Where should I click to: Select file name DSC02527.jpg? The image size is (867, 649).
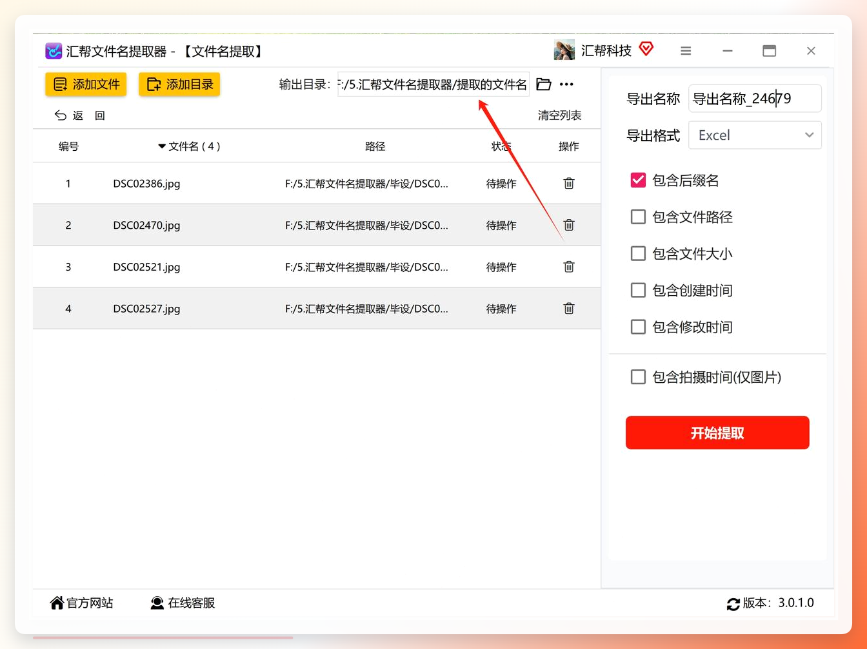(x=146, y=309)
